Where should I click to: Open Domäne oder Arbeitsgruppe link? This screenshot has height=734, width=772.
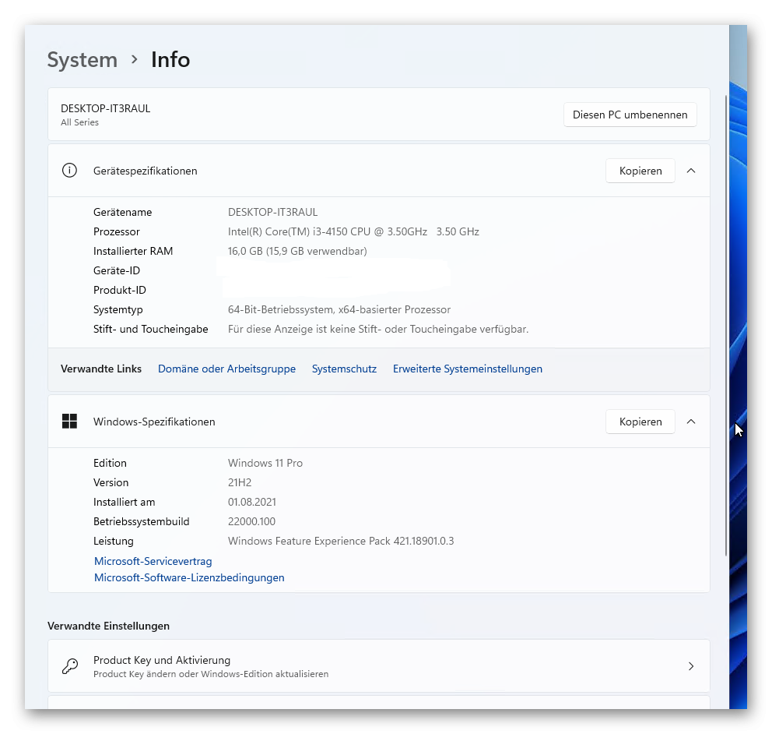point(226,369)
